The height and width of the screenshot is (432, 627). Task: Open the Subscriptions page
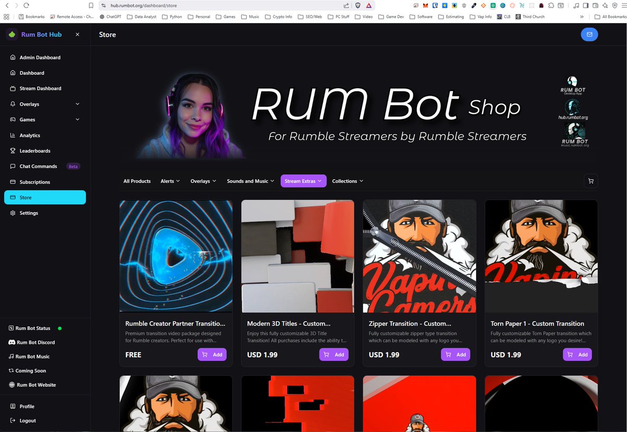[34, 182]
